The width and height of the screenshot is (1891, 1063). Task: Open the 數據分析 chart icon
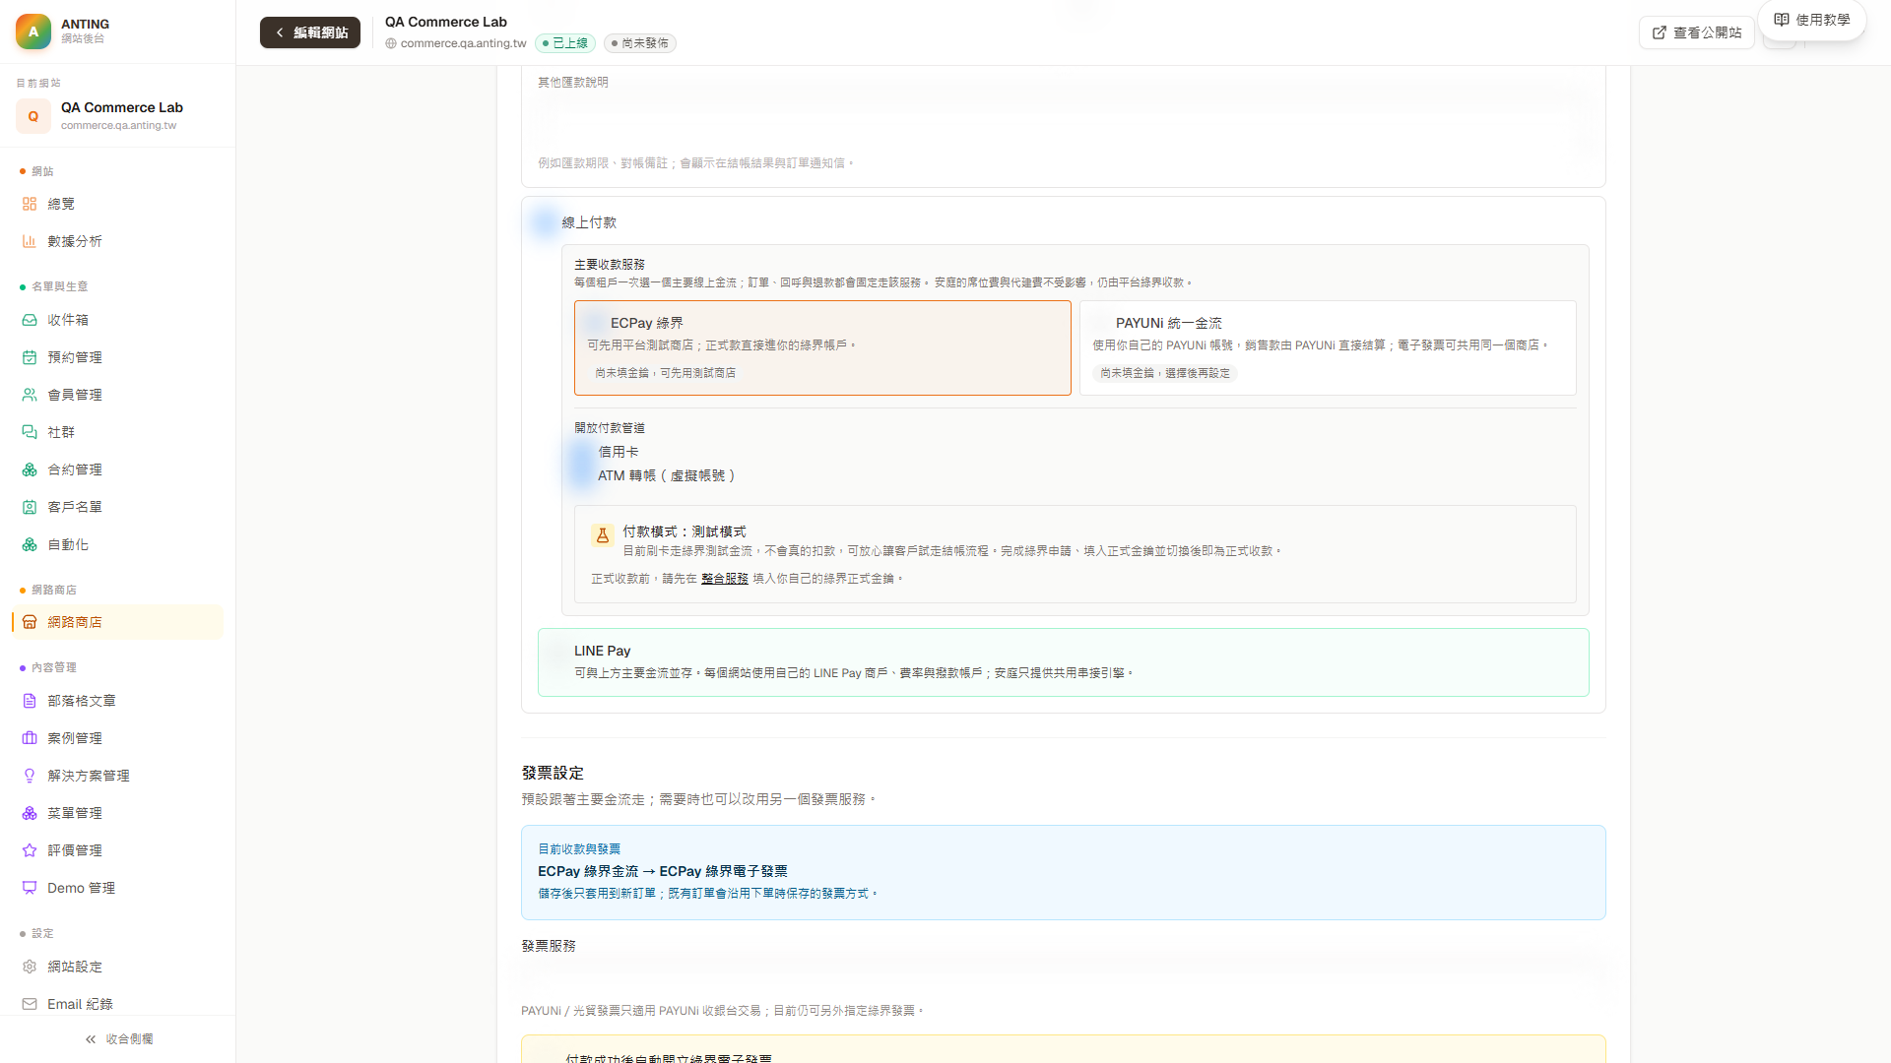click(30, 241)
